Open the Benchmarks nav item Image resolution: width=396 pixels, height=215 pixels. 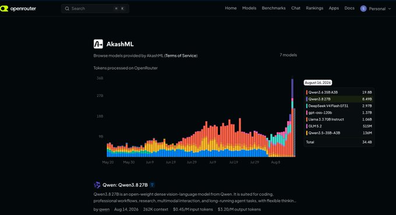tap(274, 8)
